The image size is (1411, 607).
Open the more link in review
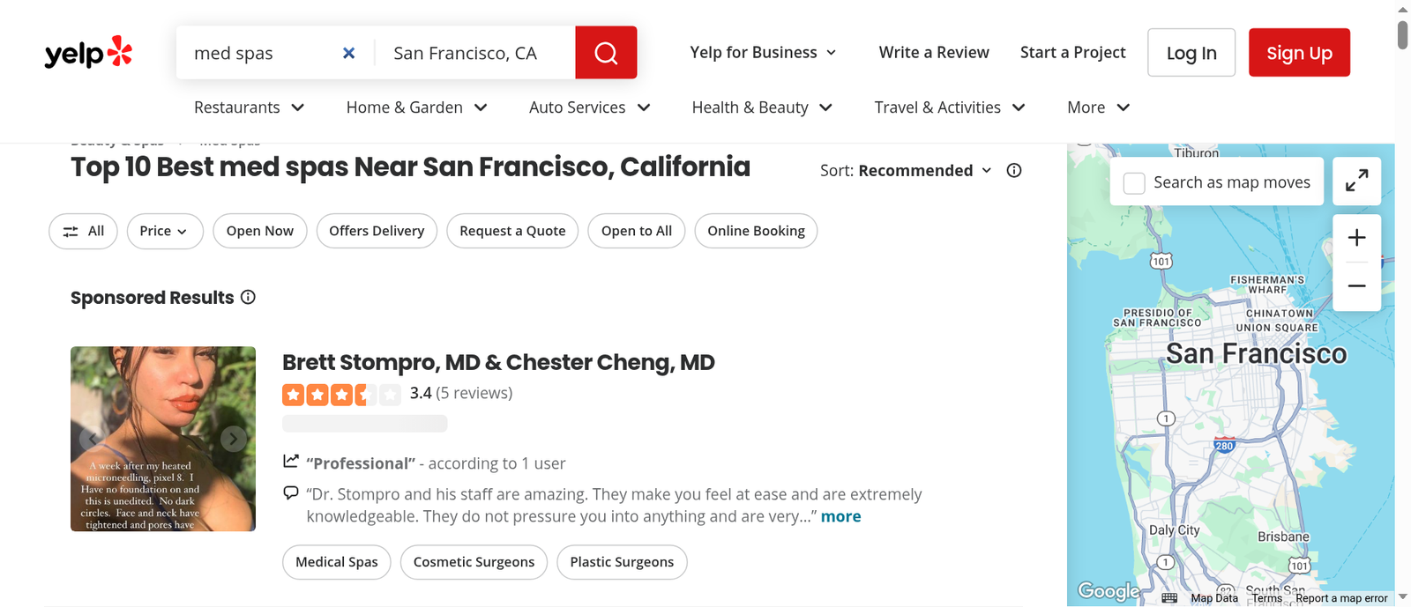[x=840, y=516]
